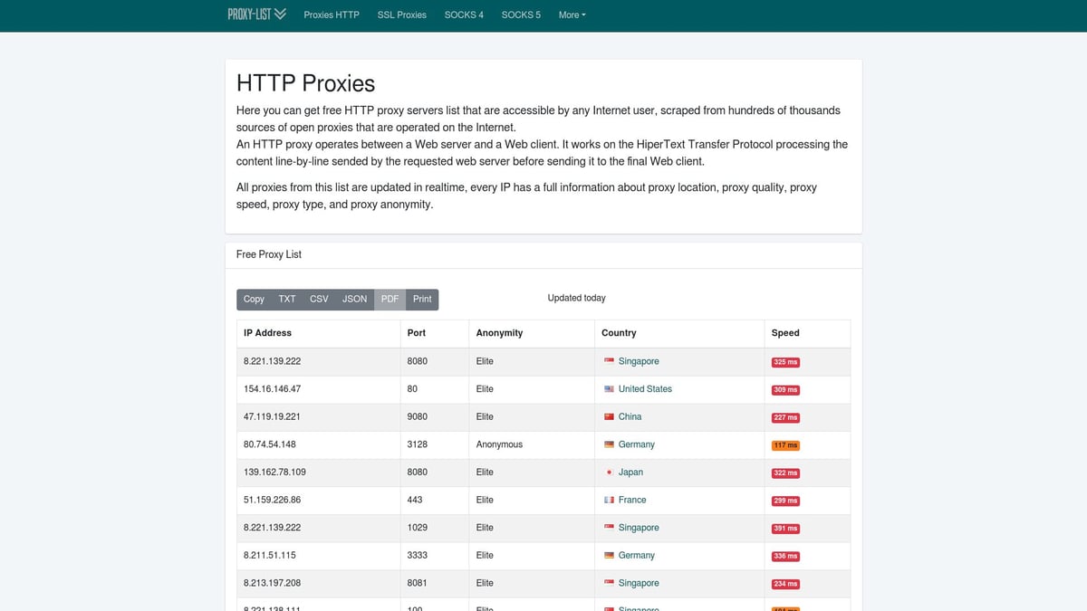The height and width of the screenshot is (611, 1087).
Task: Open Germany link in 8.211.51.115 row
Action: click(637, 556)
